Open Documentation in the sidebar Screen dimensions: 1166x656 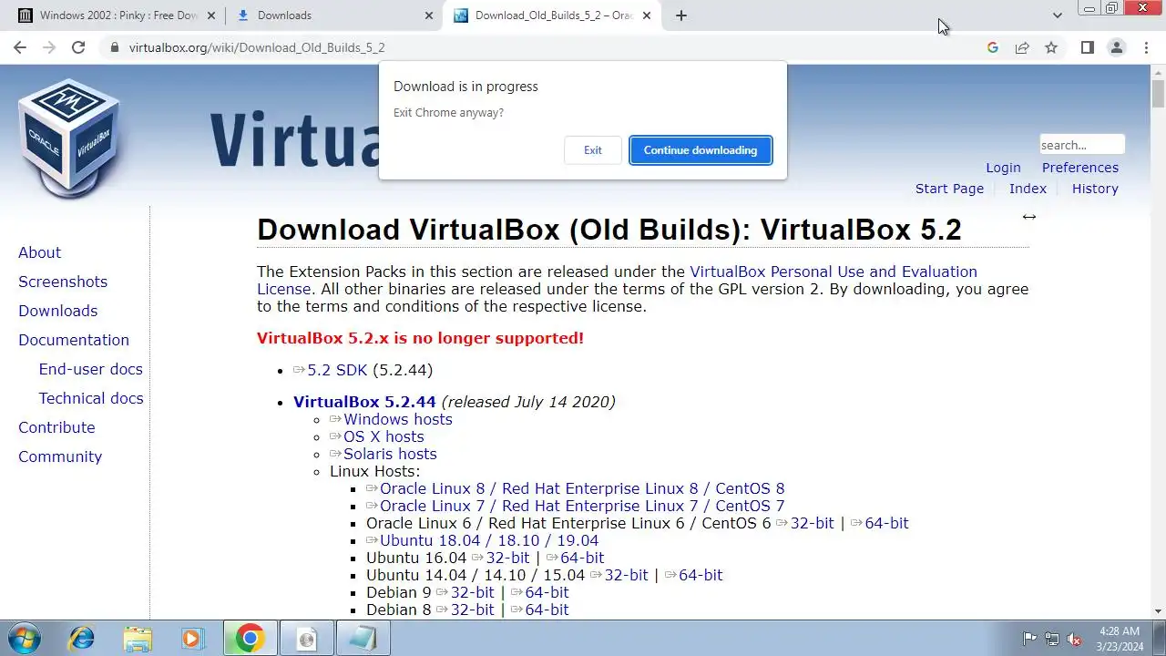[74, 340]
